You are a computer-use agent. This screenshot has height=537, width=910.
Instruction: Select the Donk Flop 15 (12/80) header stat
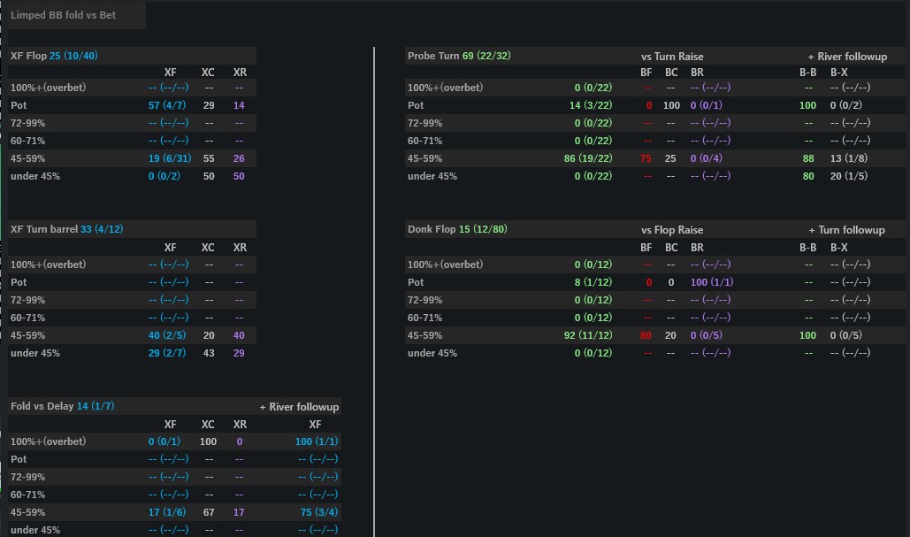[458, 229]
